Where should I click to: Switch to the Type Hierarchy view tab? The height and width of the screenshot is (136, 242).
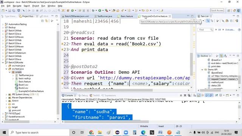point(9,16)
